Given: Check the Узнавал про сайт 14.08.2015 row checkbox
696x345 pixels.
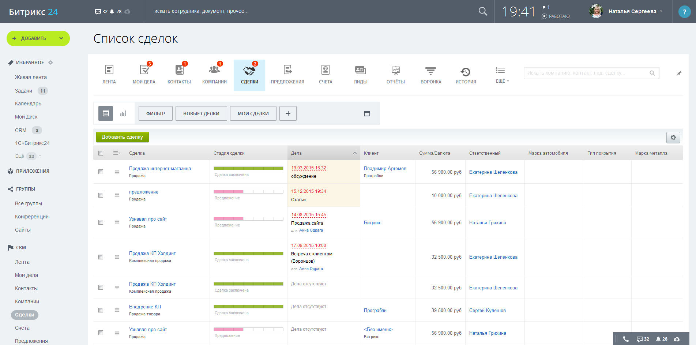Looking at the screenshot, I should click(x=101, y=222).
